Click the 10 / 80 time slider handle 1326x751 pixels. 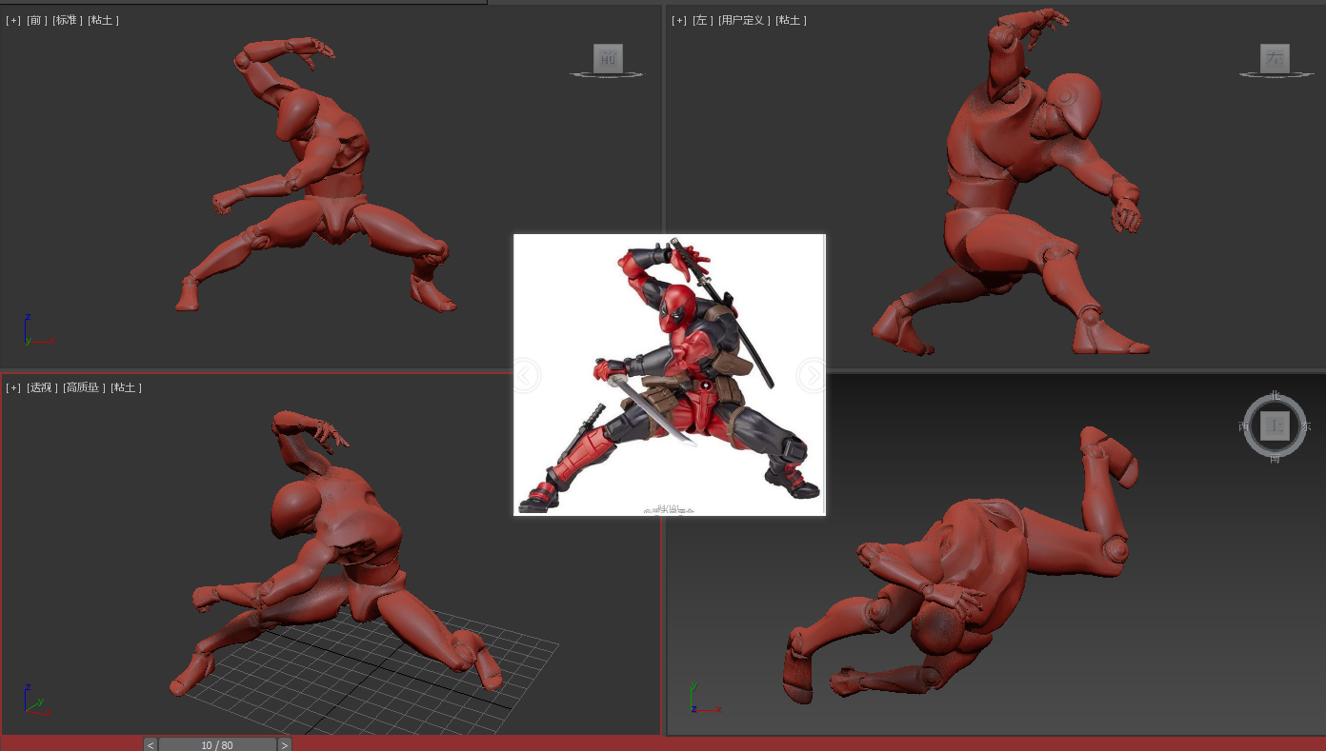pos(217,744)
